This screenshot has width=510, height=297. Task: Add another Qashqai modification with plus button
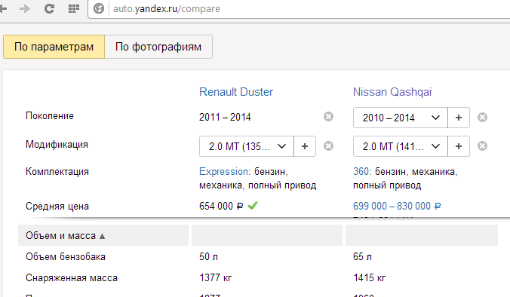tap(459, 146)
